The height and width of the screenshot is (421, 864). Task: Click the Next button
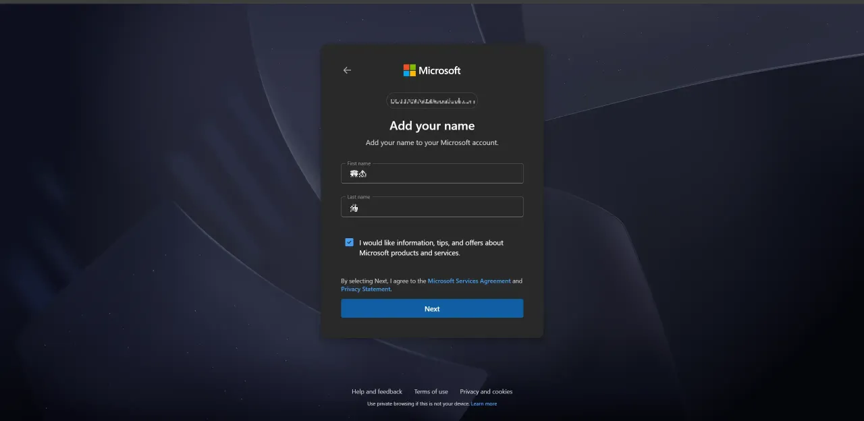(x=432, y=308)
